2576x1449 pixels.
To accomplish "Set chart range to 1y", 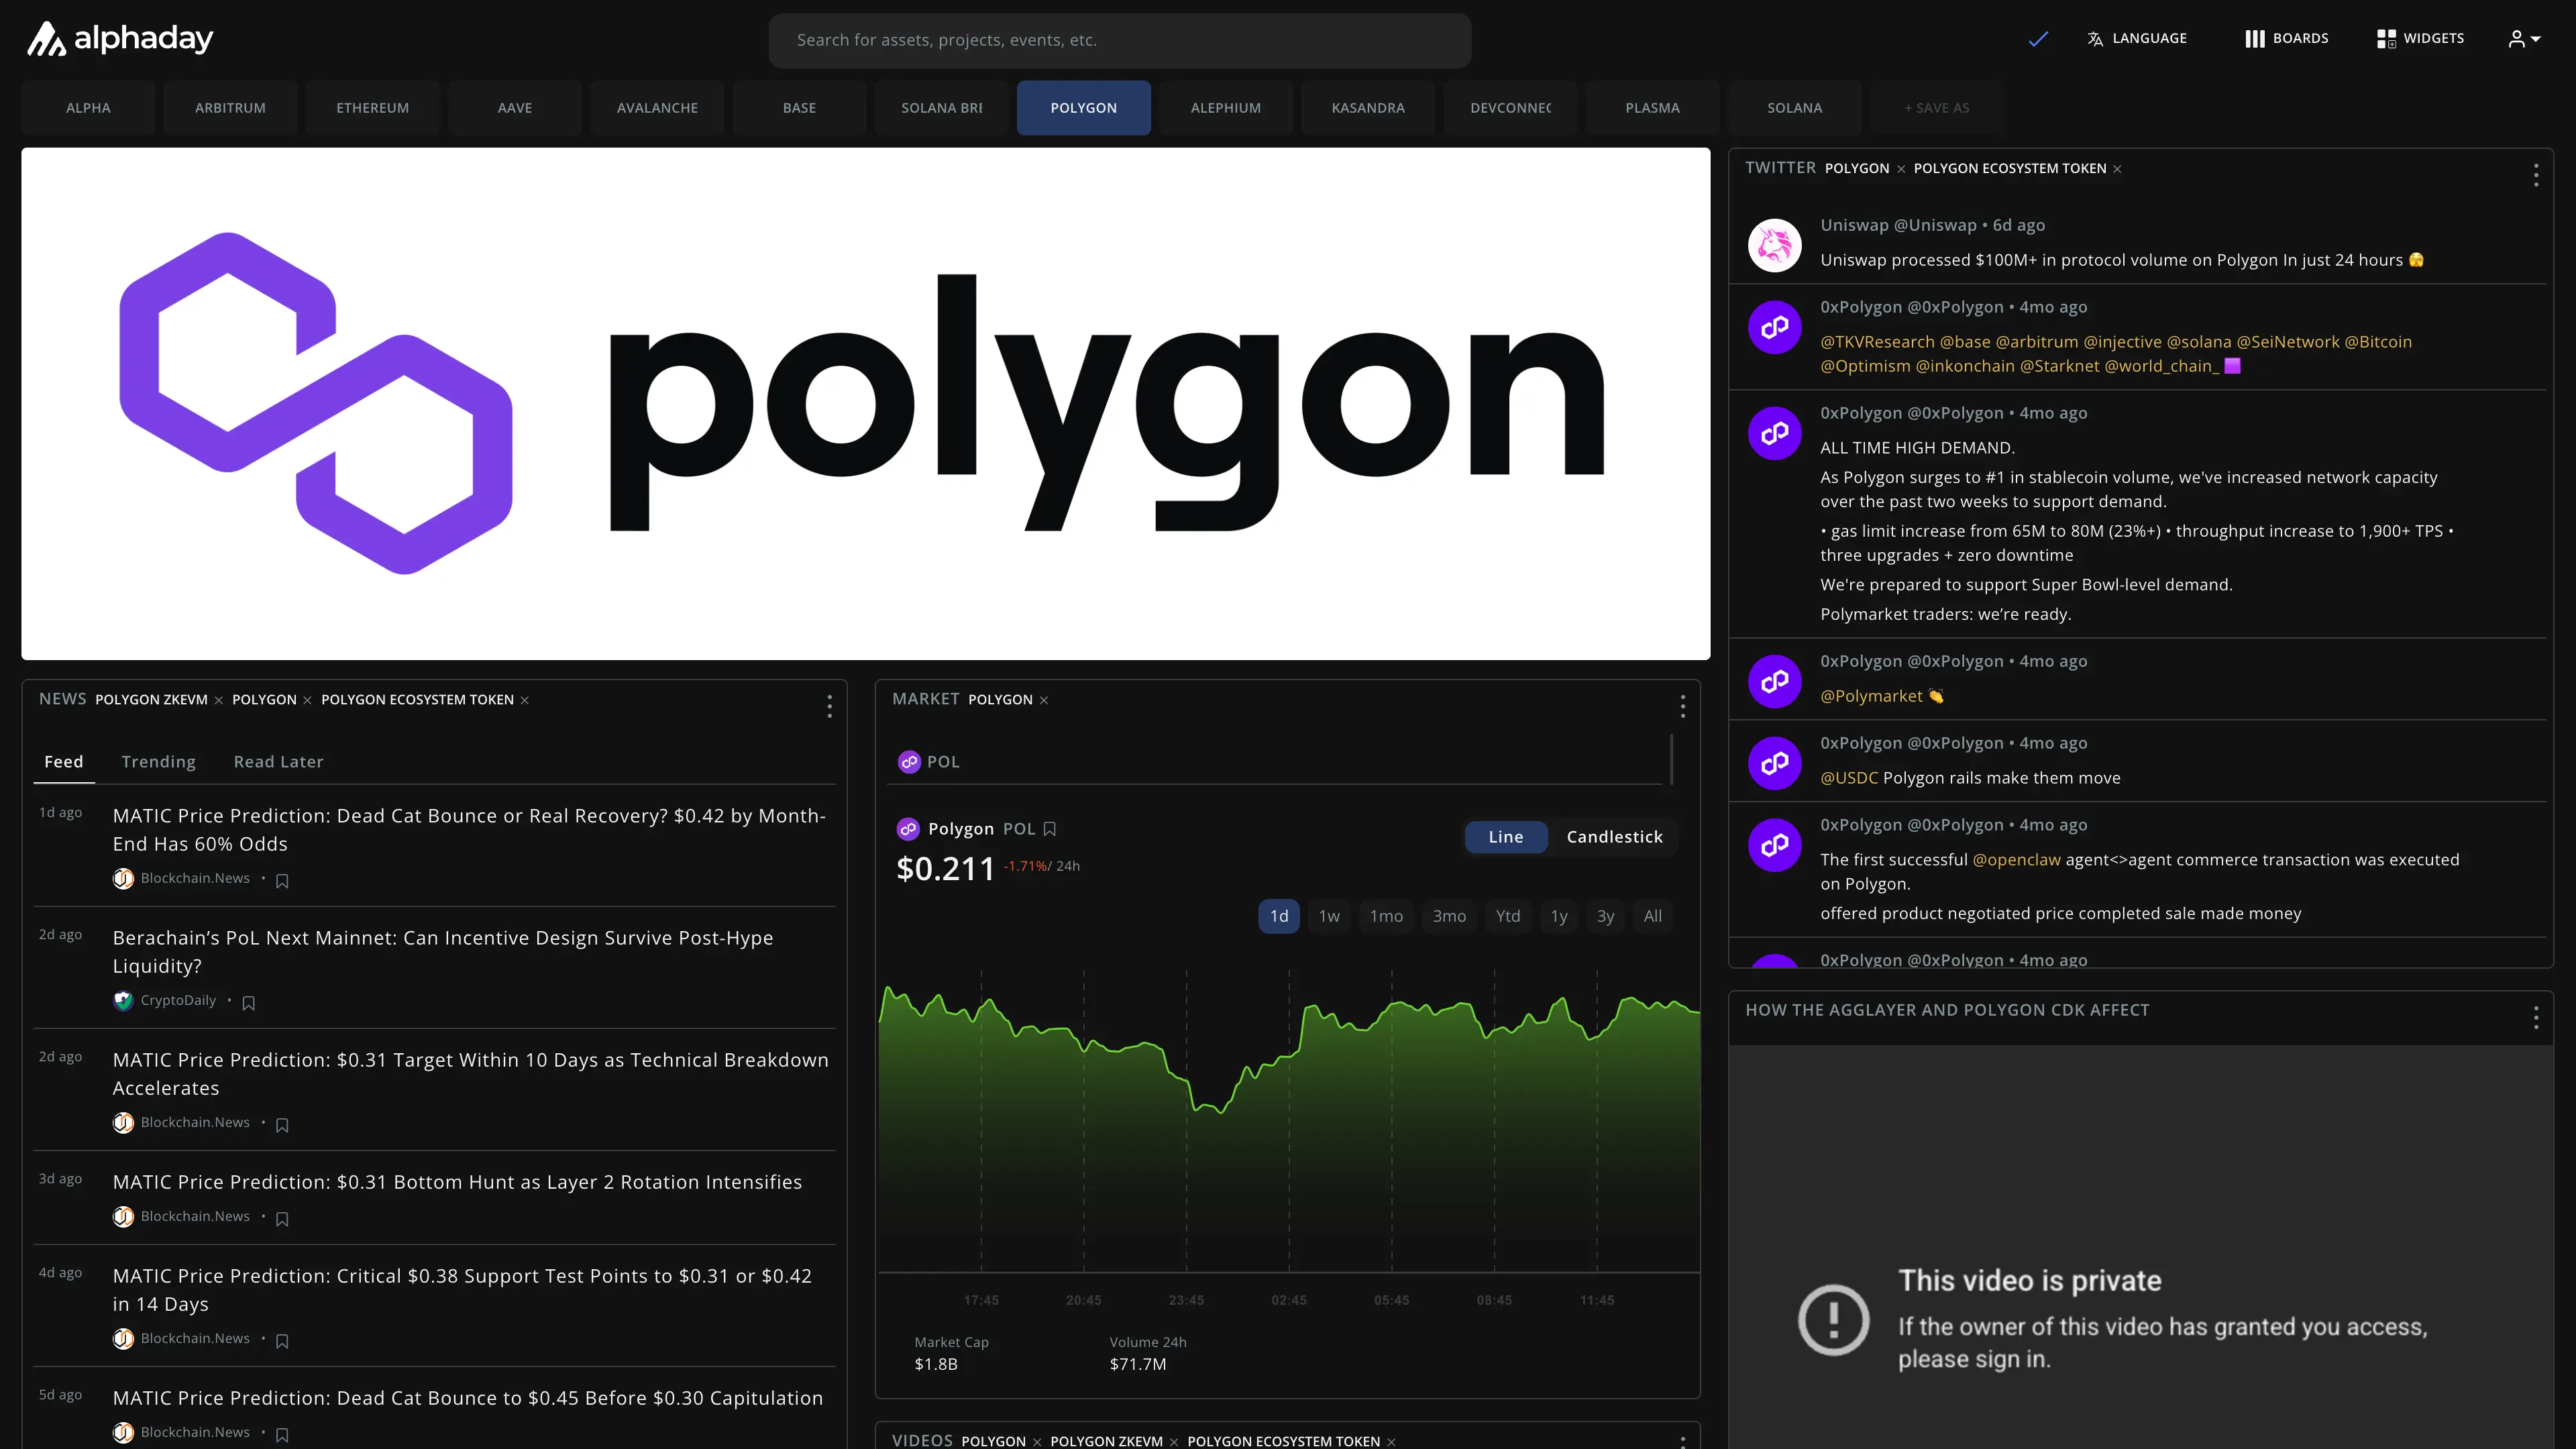I will [1559, 916].
